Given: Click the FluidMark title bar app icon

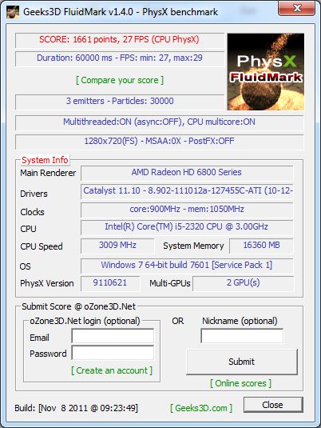Looking at the screenshot, I should tap(13, 12).
